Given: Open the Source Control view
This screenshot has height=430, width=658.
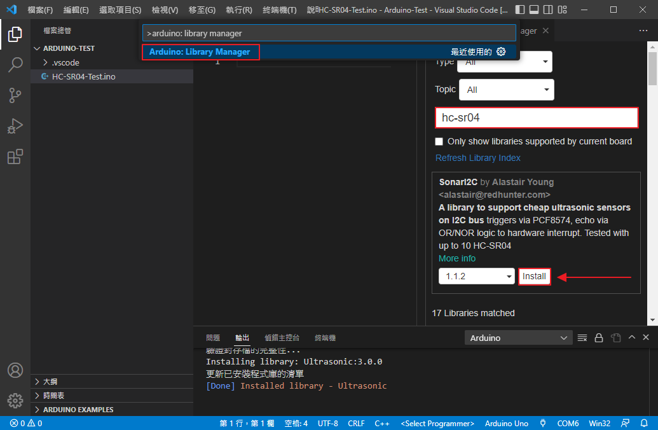Looking at the screenshot, I should pyautogui.click(x=15, y=95).
